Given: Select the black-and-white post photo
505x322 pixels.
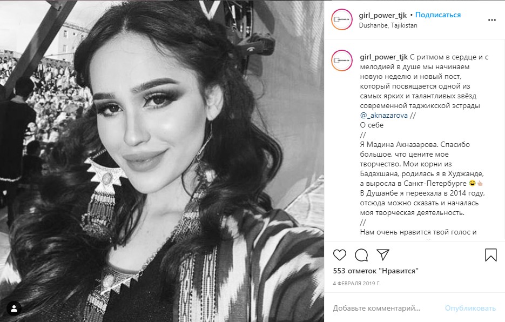Looking at the screenshot, I should click(162, 161).
